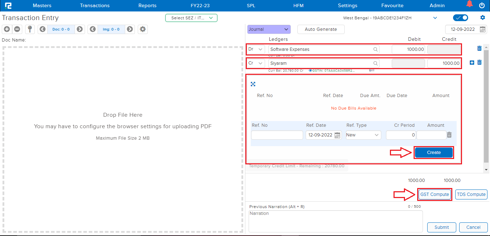490x236 pixels.
Task: Open calendar for the transaction date
Action: (x=483, y=29)
